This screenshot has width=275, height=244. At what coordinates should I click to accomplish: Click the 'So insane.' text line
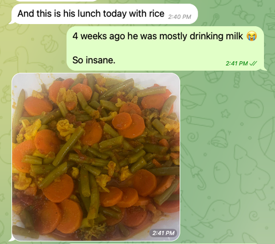coord(94,60)
